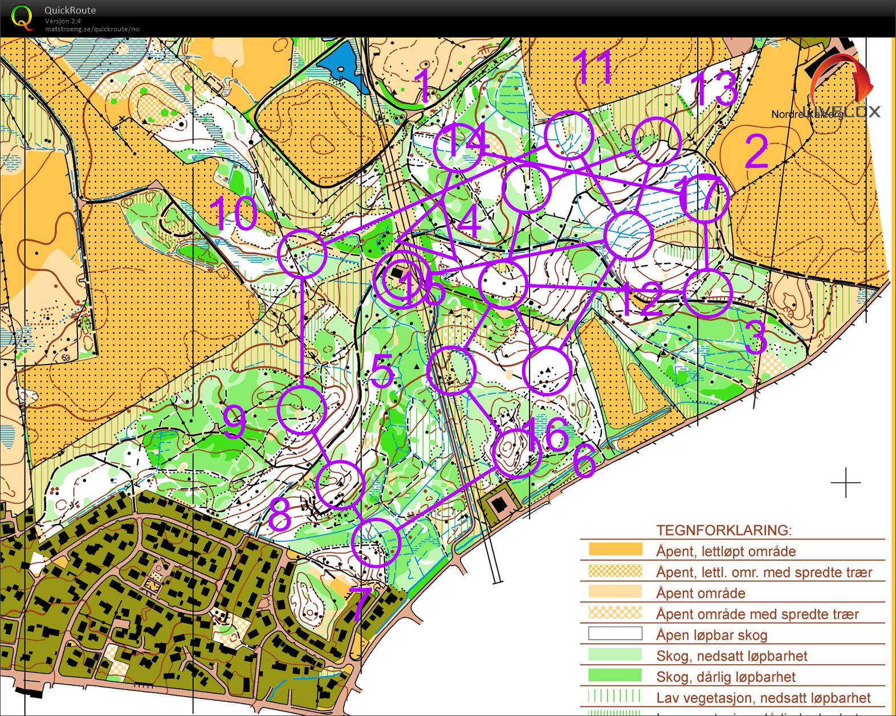The width and height of the screenshot is (896, 716).
Task: Select the control circle above number 7
Action: point(376,542)
